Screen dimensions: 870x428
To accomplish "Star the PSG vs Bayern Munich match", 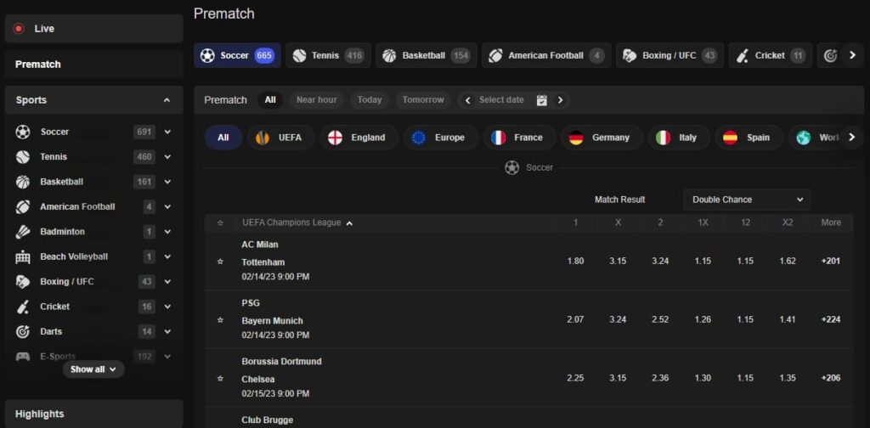I will (x=221, y=320).
